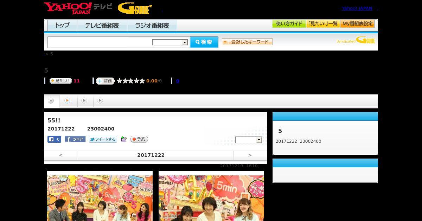
Task: Select the second tab with orange play icon
Action: point(69,101)
